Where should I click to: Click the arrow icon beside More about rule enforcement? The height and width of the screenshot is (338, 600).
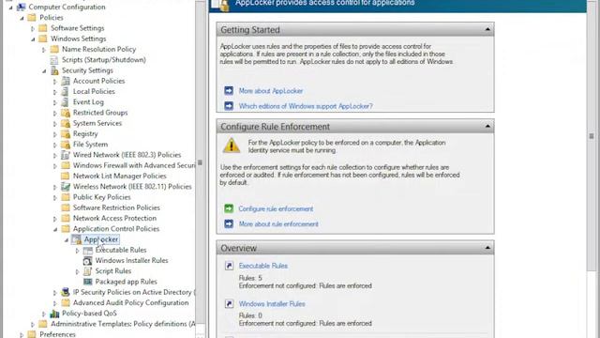point(229,223)
